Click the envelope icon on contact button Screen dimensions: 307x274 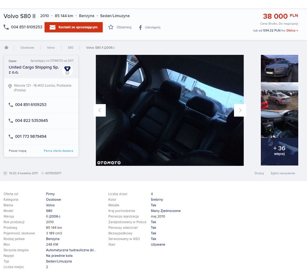tap(52, 27)
